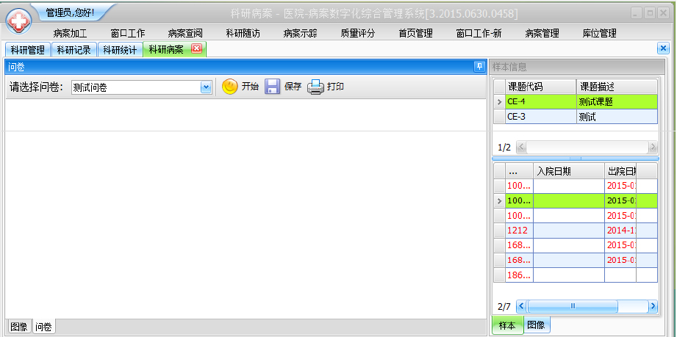Viewport: 677px width, 337px height.
Task: Open the 库位管理 menu
Action: point(599,33)
